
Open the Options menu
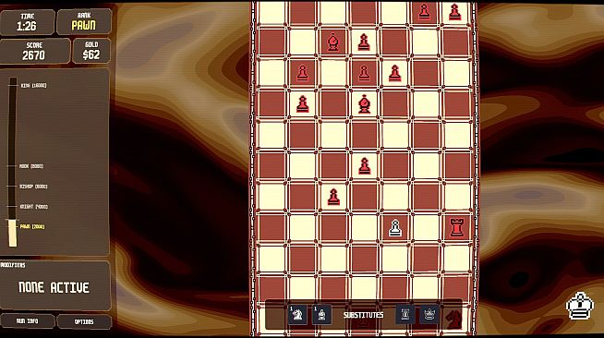tap(84, 321)
